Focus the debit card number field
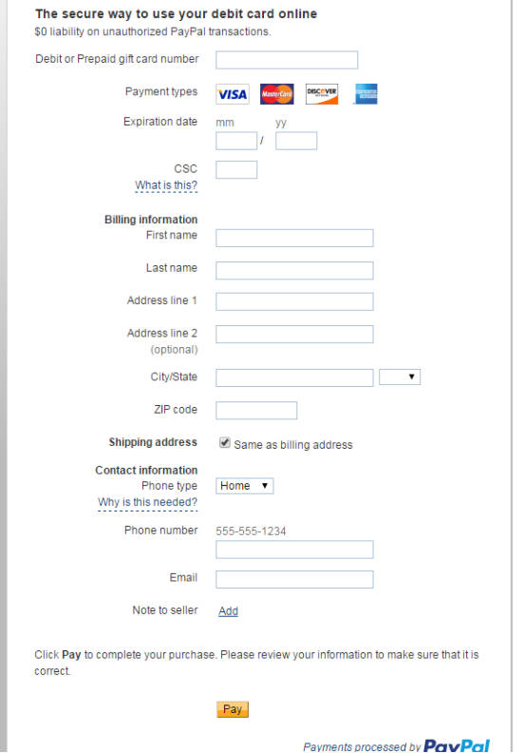The width and height of the screenshot is (526, 753). click(x=287, y=60)
